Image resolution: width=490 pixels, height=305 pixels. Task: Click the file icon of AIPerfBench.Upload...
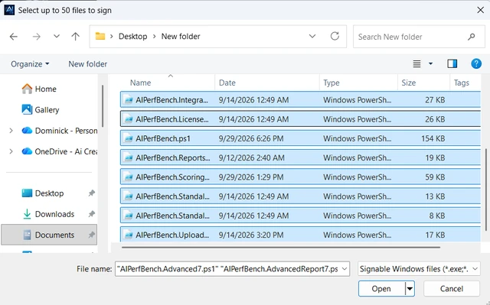(129, 235)
